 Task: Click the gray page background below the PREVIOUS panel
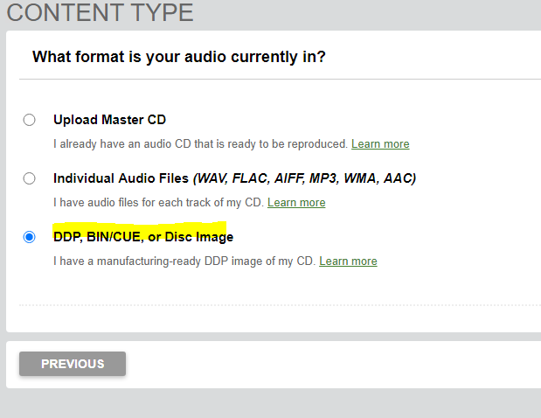[x=271, y=403]
